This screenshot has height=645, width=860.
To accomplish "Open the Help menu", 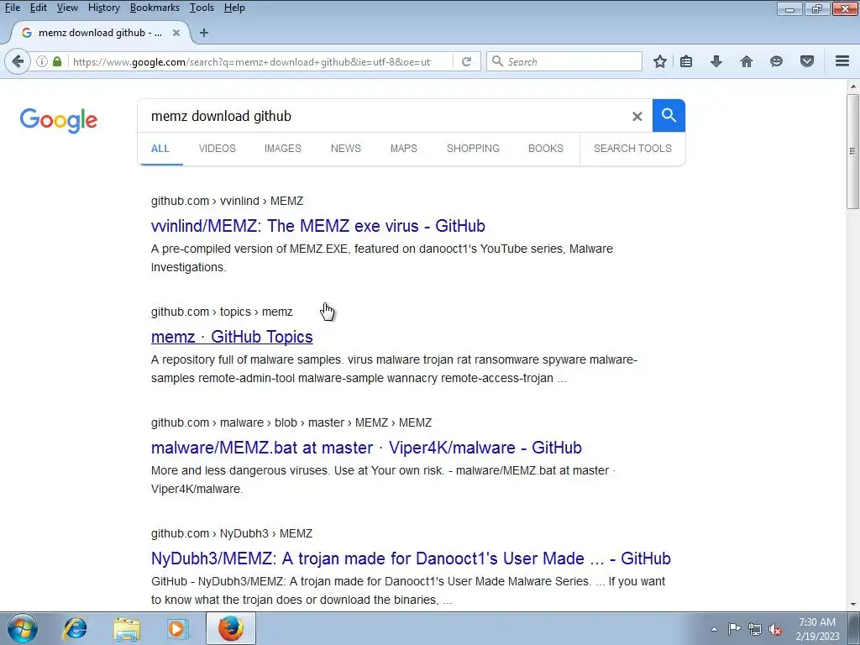I will 234,8.
